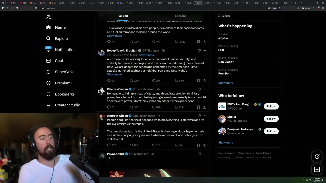Open Grok explain on Erdoğan's post

(199, 50)
